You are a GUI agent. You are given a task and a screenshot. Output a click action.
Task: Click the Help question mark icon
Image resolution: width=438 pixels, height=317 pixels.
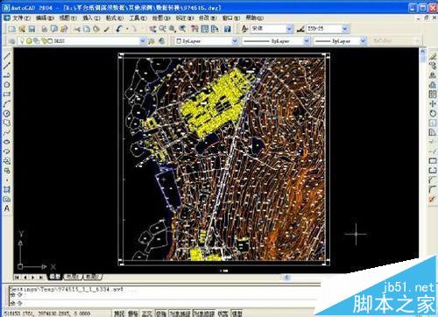[228, 29]
